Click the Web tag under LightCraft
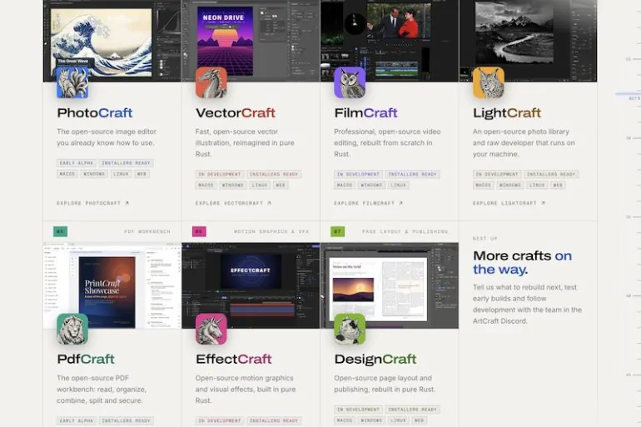This screenshot has width=641, height=427. 558,185
